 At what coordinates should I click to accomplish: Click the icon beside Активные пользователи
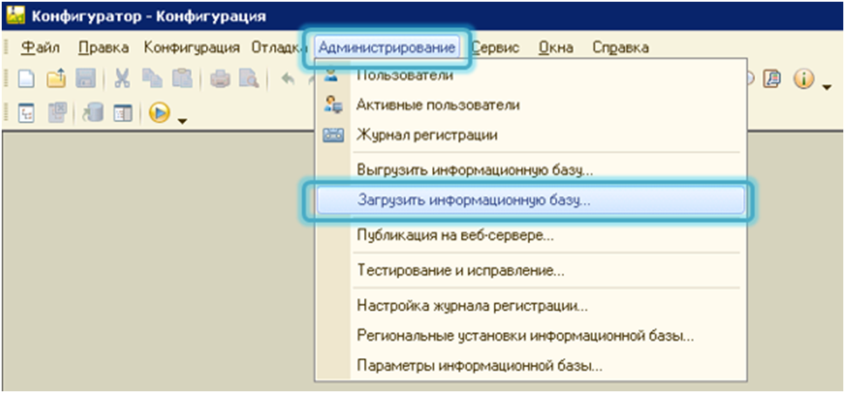pos(333,105)
